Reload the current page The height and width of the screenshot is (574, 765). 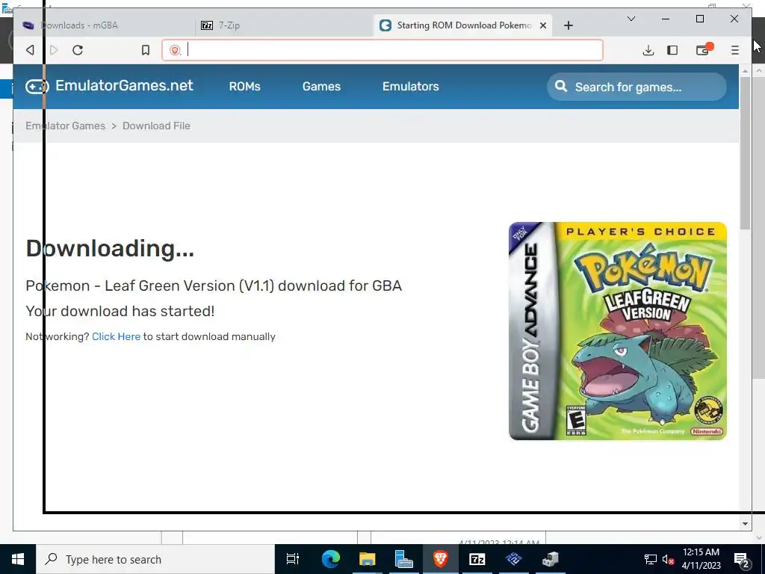tap(78, 50)
